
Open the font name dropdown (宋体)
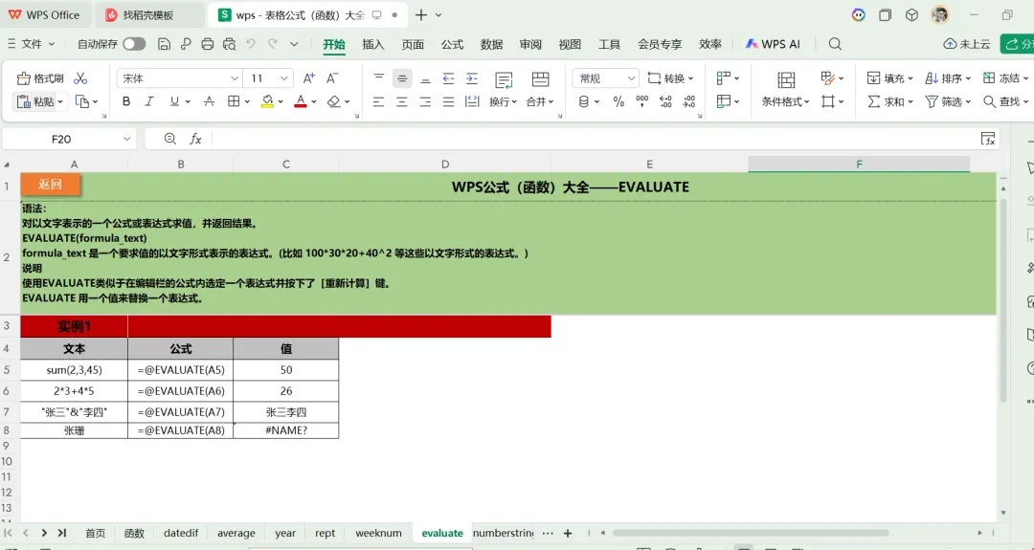pyautogui.click(x=235, y=78)
